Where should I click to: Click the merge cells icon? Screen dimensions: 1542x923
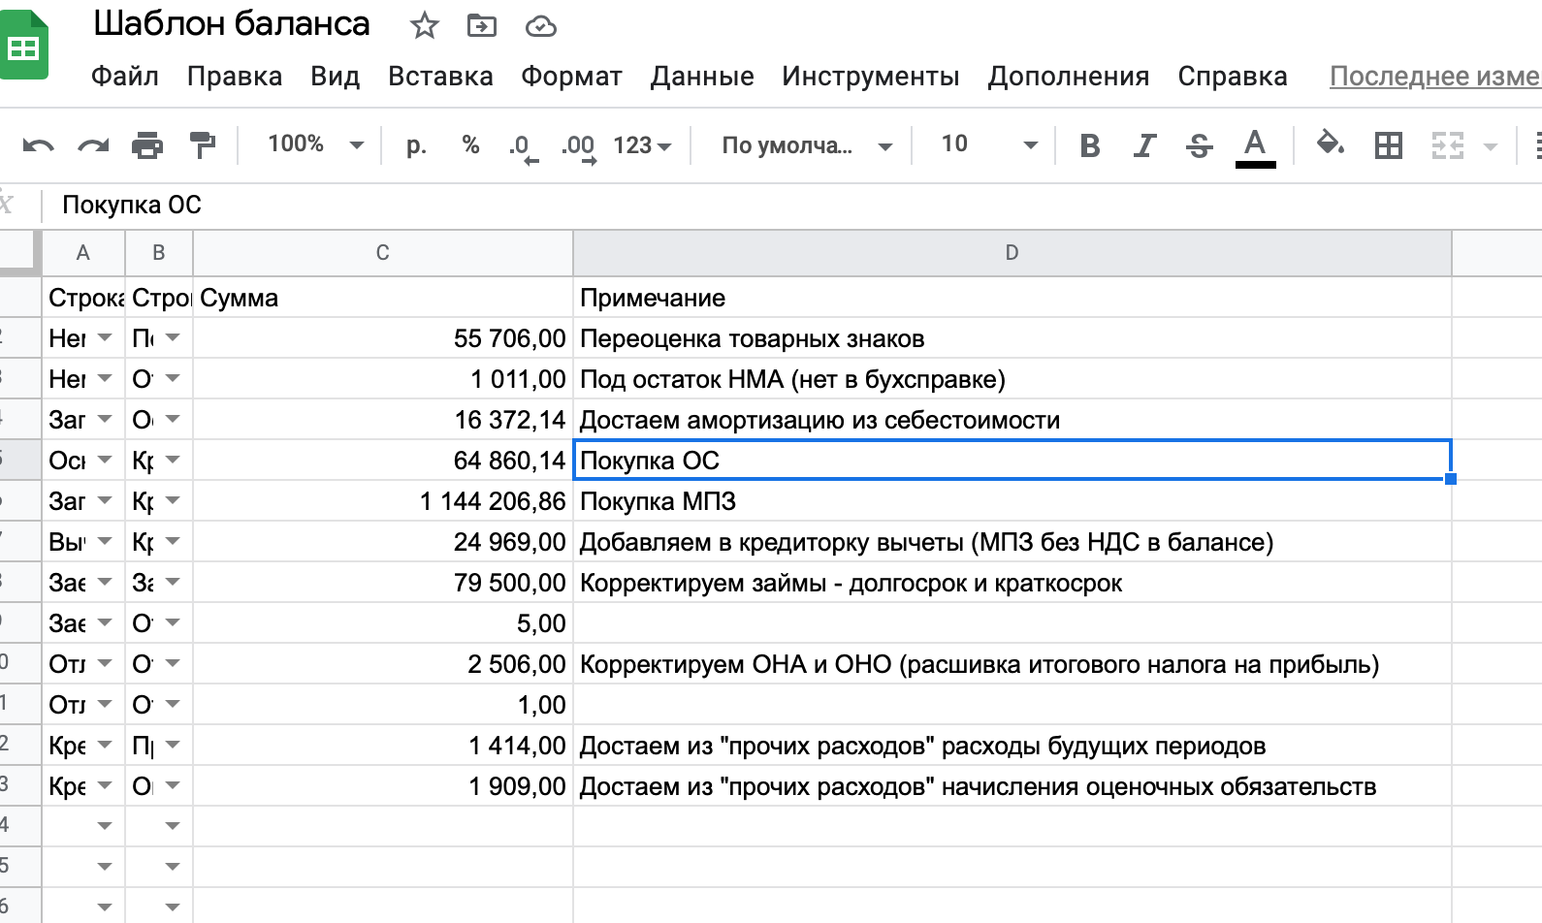(x=1448, y=145)
